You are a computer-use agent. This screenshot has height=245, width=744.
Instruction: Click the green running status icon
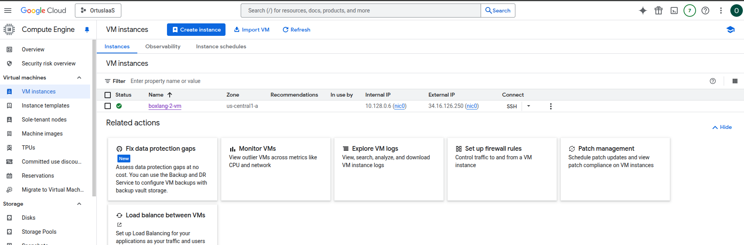pos(119,106)
